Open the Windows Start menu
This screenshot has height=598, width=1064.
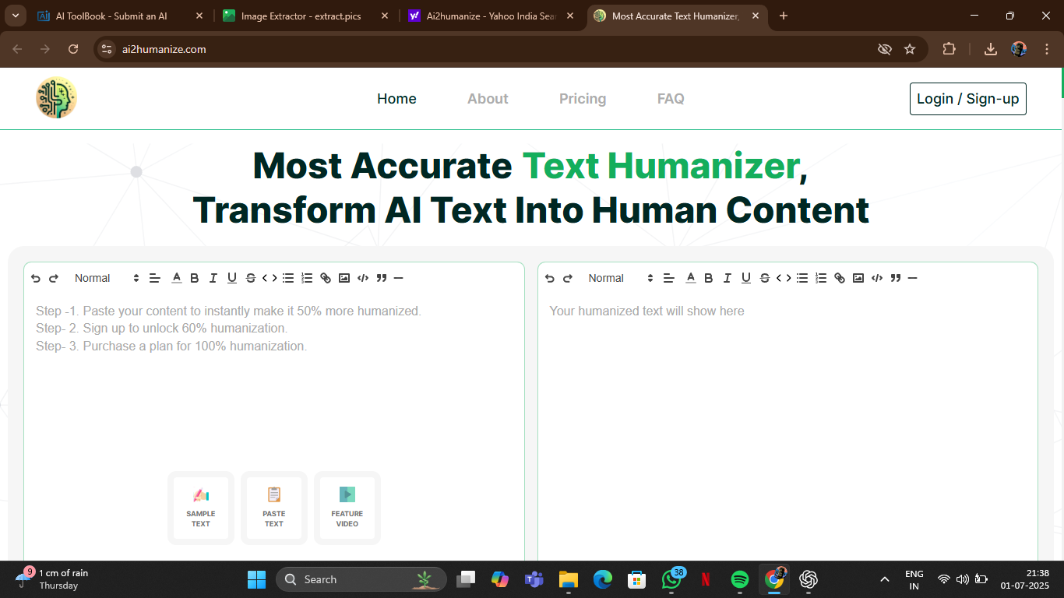(256, 579)
